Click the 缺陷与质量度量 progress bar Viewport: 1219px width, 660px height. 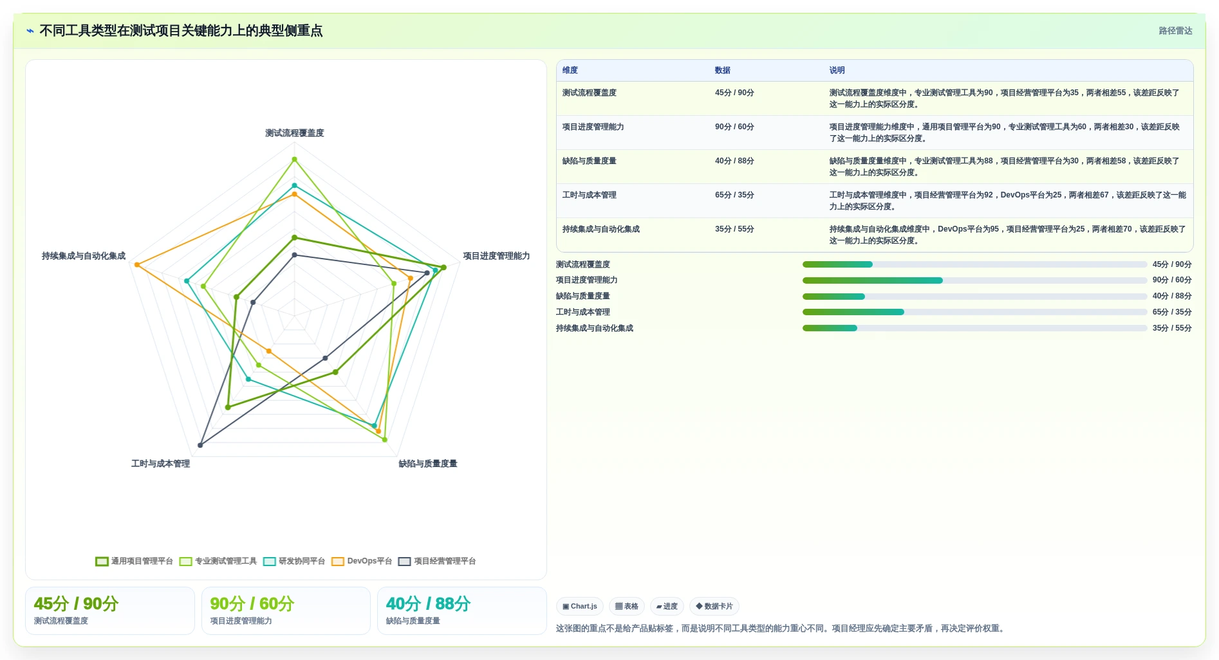pos(974,297)
